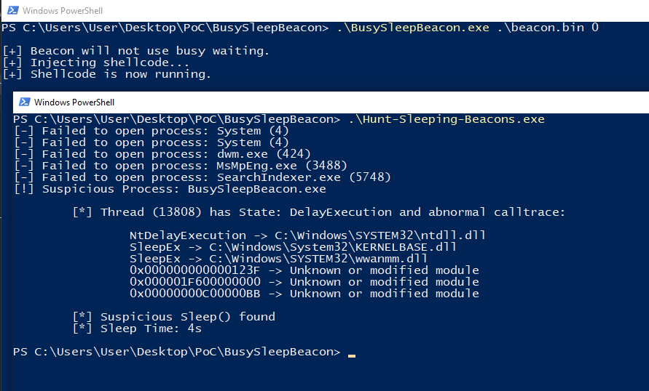Image resolution: width=649 pixels, height=391 pixels.
Task: Select the front Windows PowerShell title bar
Action: click(x=331, y=102)
